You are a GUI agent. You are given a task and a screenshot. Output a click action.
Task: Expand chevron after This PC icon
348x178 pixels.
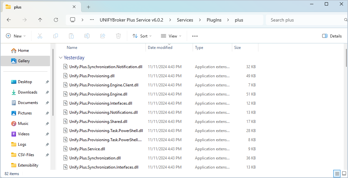82,20
